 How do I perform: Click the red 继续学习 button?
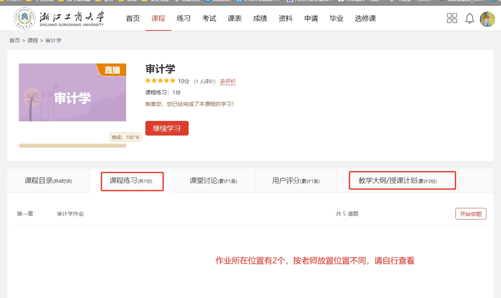pyautogui.click(x=167, y=128)
